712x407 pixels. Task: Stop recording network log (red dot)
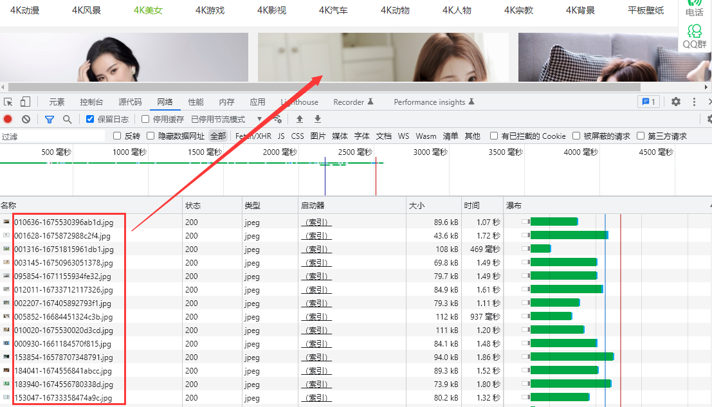8,120
